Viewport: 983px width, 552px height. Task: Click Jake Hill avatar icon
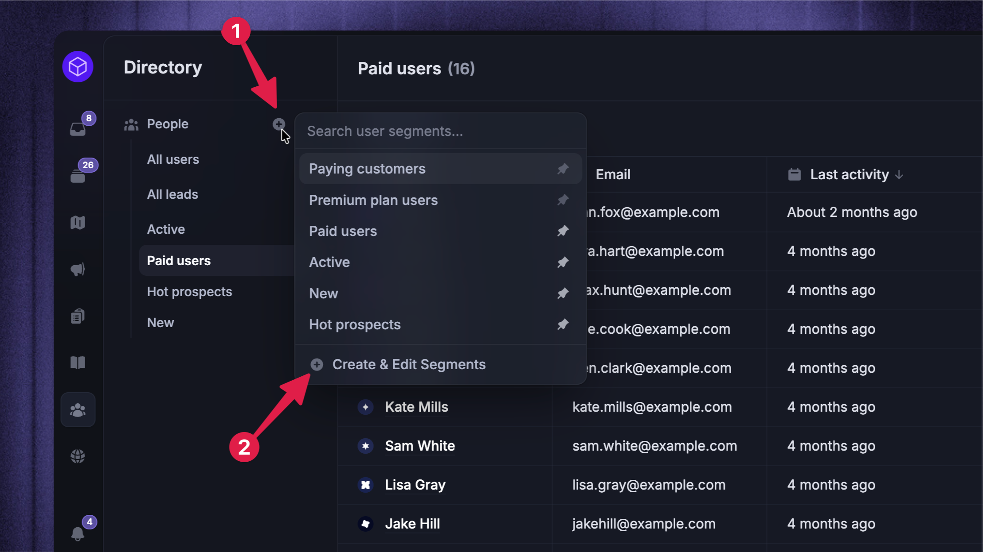pos(365,524)
